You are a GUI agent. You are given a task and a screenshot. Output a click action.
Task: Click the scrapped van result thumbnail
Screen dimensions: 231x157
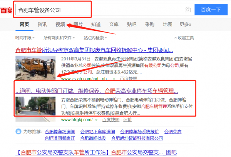(x=36, y=67)
